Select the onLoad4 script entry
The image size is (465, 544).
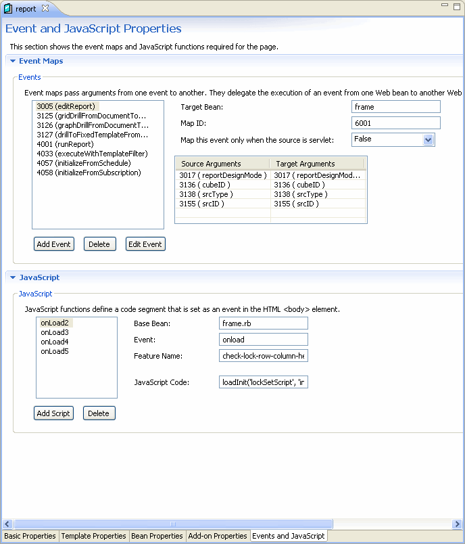[x=55, y=342]
